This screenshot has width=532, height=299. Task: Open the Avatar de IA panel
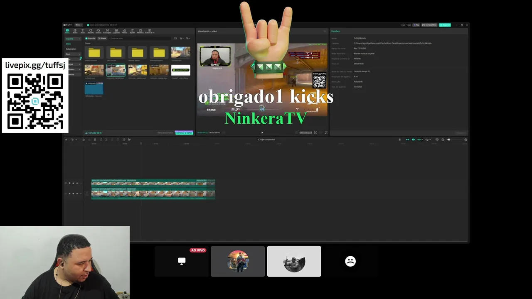pos(150,31)
